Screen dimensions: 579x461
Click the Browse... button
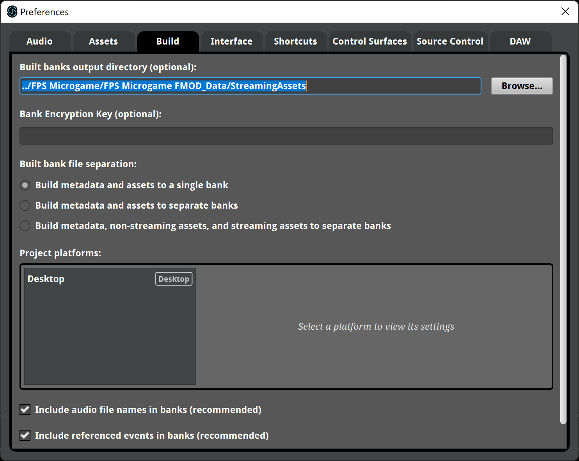[x=522, y=86]
